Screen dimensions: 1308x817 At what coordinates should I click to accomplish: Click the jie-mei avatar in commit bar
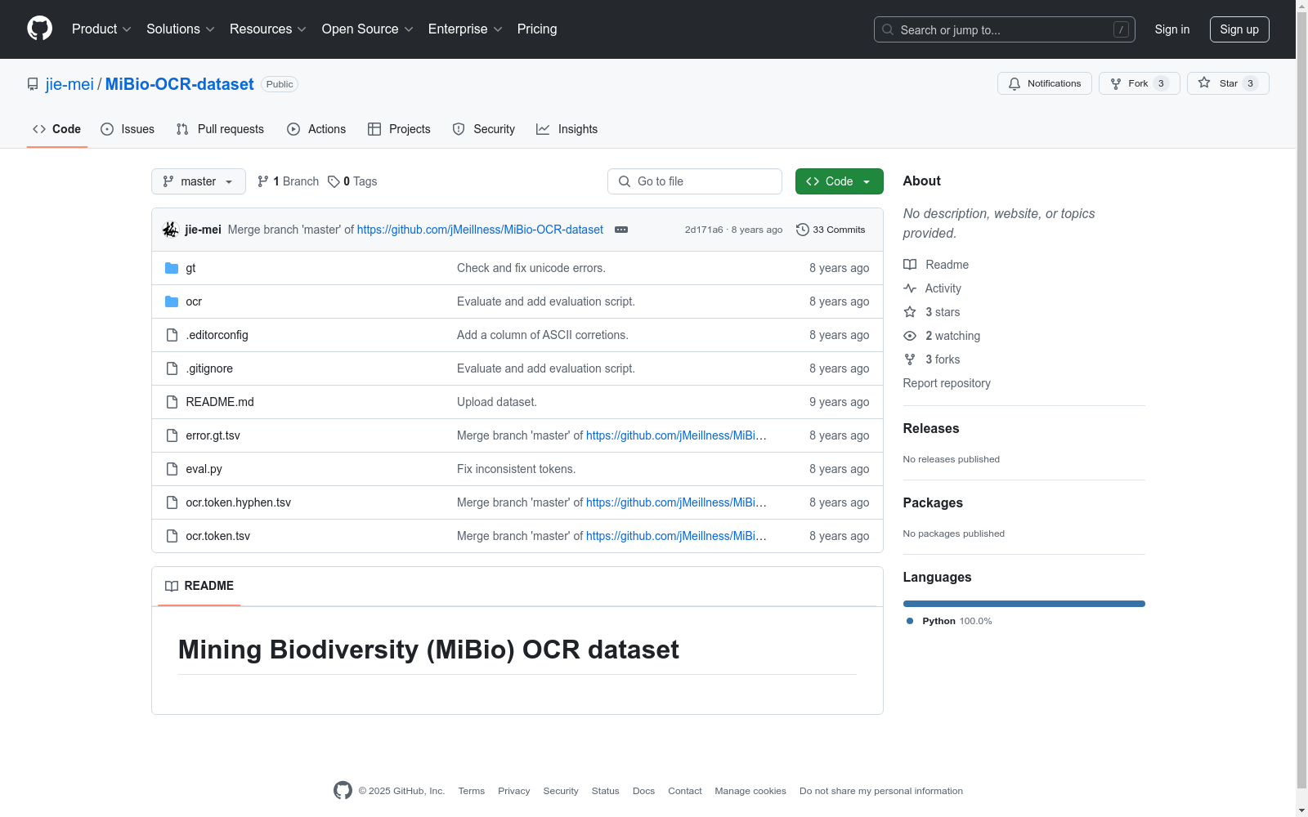(x=170, y=230)
